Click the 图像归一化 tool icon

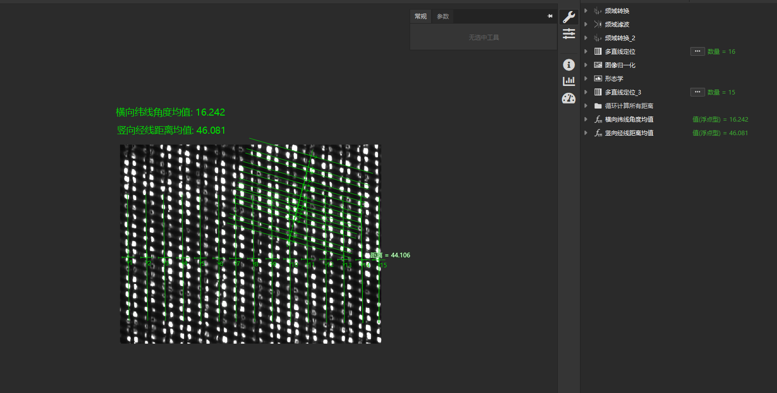(598, 65)
